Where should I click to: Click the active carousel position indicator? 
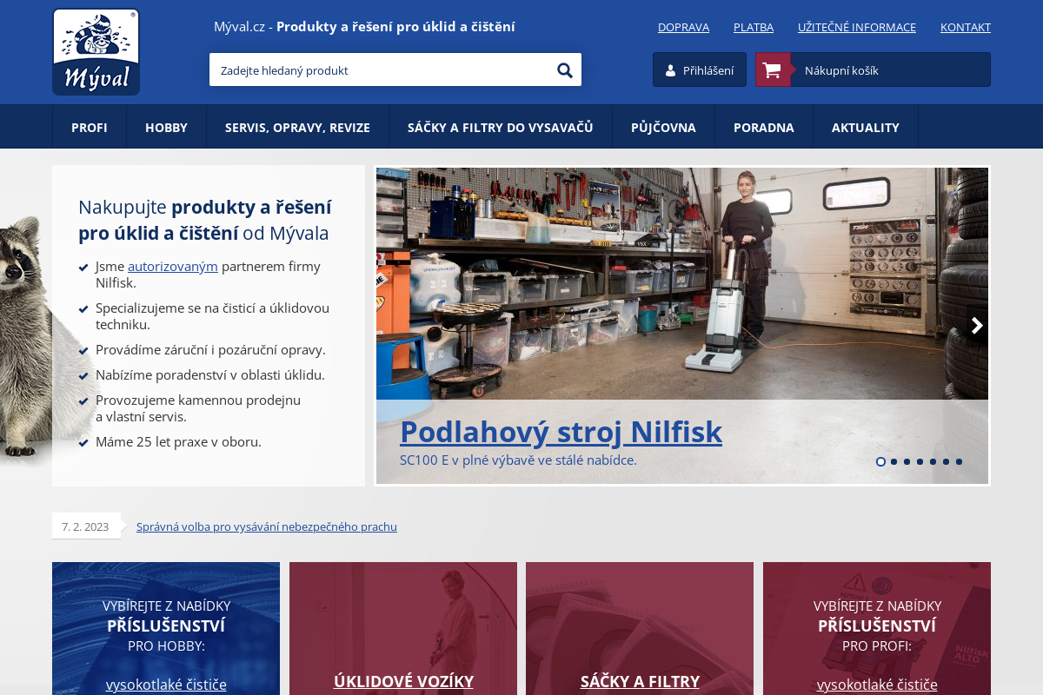pyautogui.click(x=880, y=462)
